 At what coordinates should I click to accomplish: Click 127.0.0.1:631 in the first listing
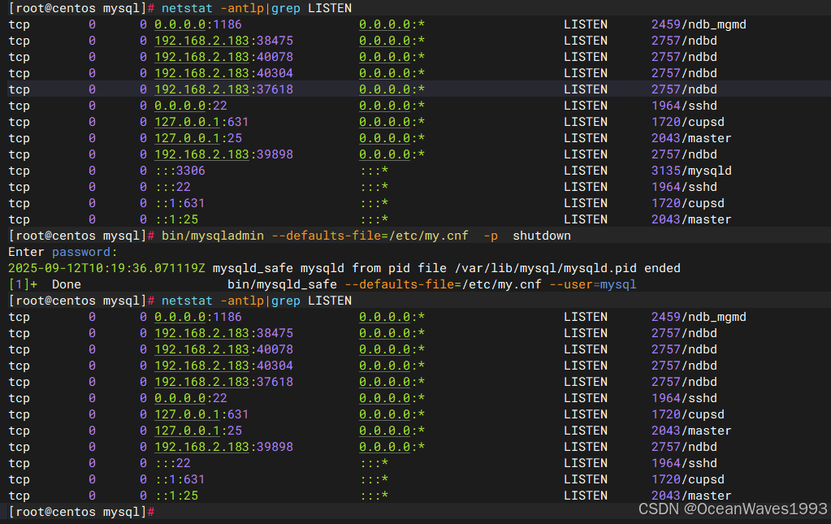coord(201,122)
